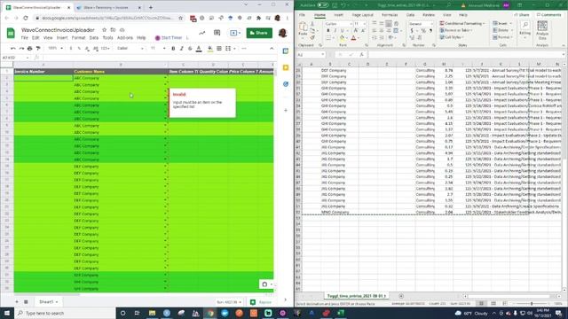This screenshot has height=319, width=568.
Task: Click the Comments button in Excel
Action: click(548, 15)
